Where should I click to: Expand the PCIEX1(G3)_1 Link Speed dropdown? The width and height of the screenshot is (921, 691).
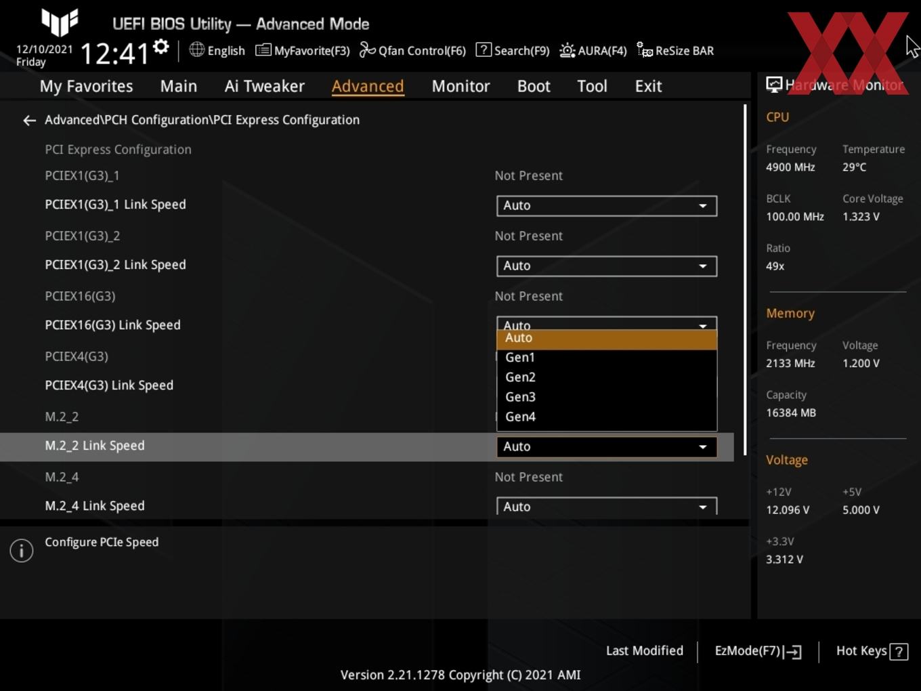pos(607,205)
